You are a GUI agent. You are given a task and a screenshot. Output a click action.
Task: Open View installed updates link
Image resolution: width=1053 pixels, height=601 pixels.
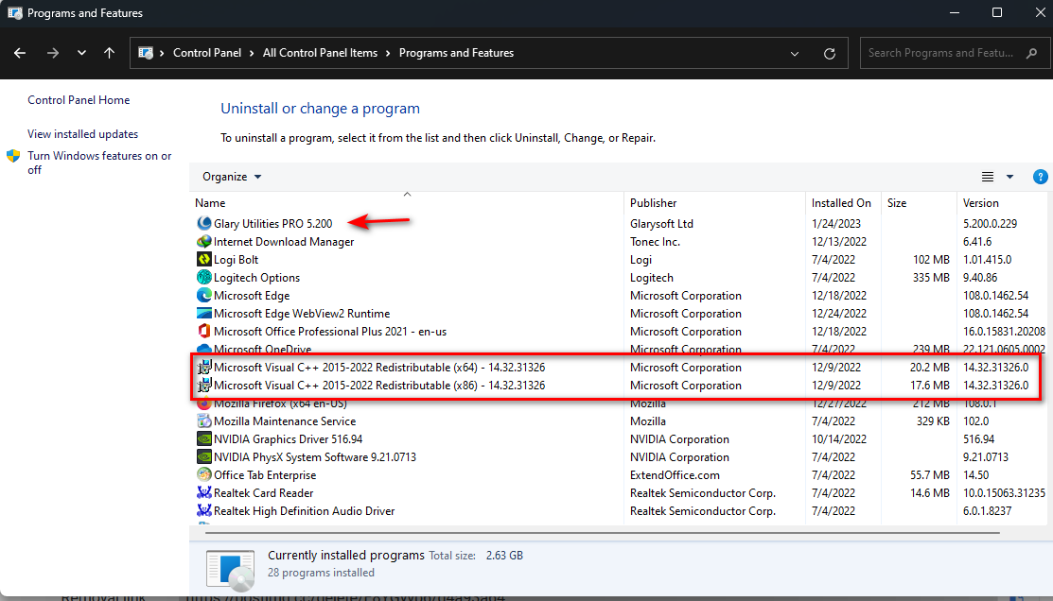(x=82, y=134)
